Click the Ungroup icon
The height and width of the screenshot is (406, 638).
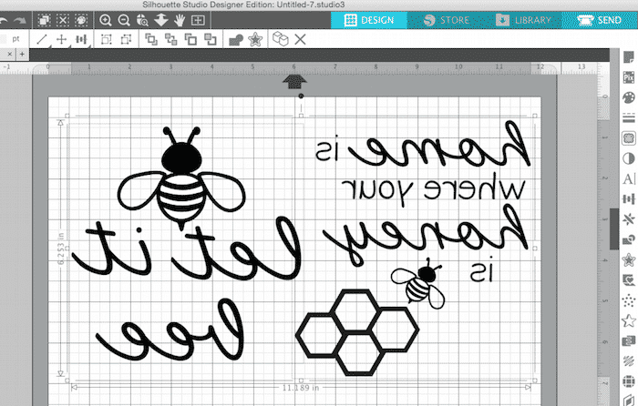click(x=126, y=39)
